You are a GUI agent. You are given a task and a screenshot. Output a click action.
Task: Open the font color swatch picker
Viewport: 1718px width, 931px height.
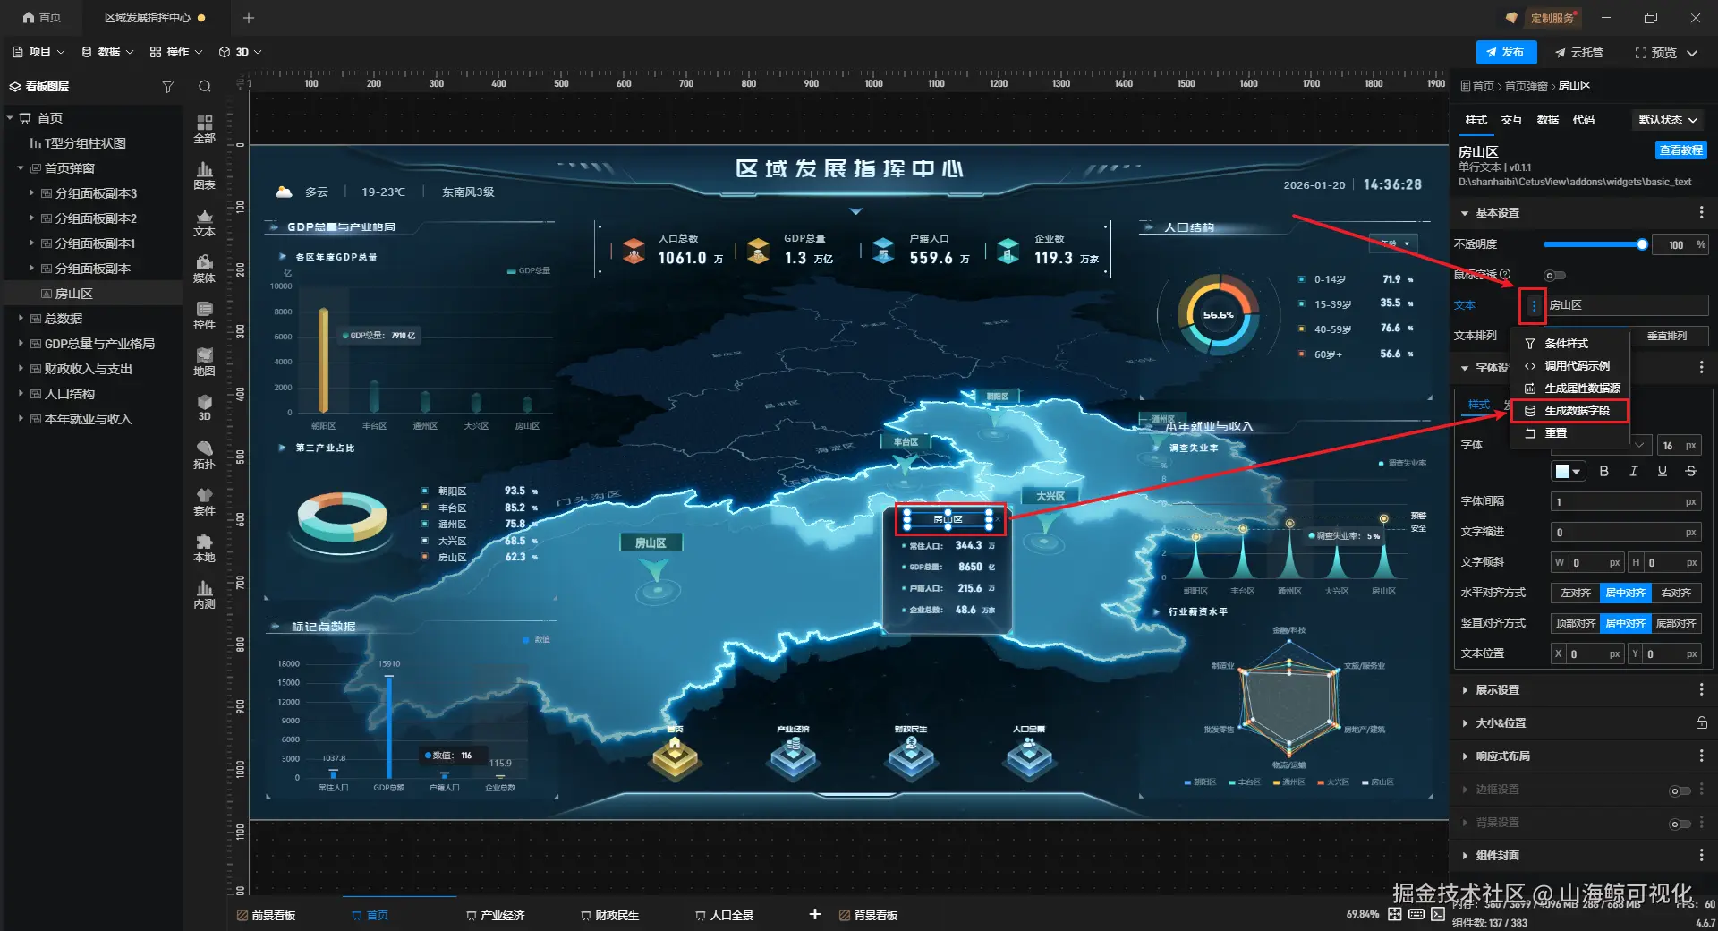tap(1568, 471)
